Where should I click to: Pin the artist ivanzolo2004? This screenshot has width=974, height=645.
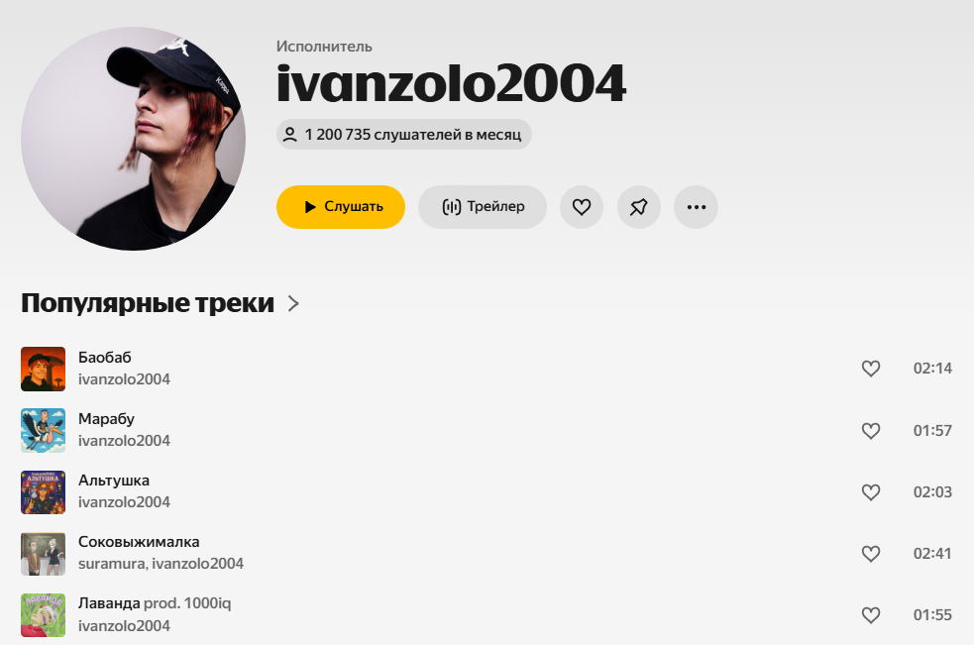[638, 207]
